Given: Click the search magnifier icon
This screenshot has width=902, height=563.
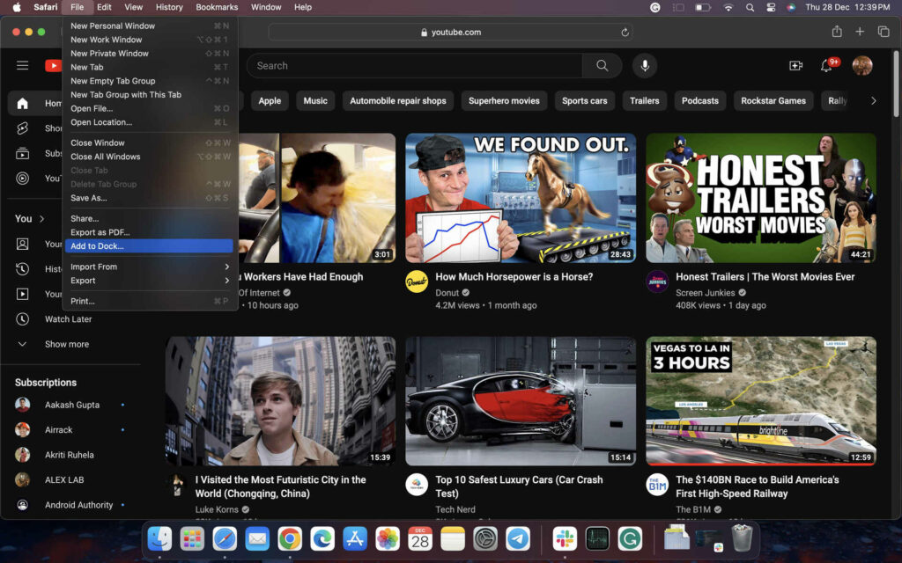Looking at the screenshot, I should pos(602,65).
